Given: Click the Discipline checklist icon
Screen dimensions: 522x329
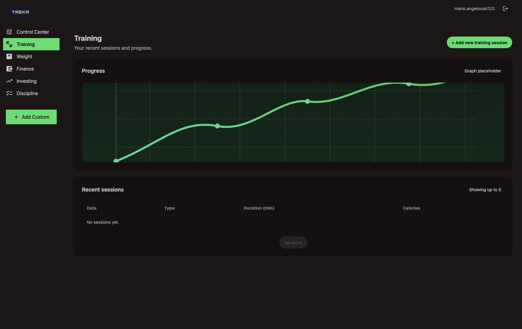Looking at the screenshot, I should (9, 93).
